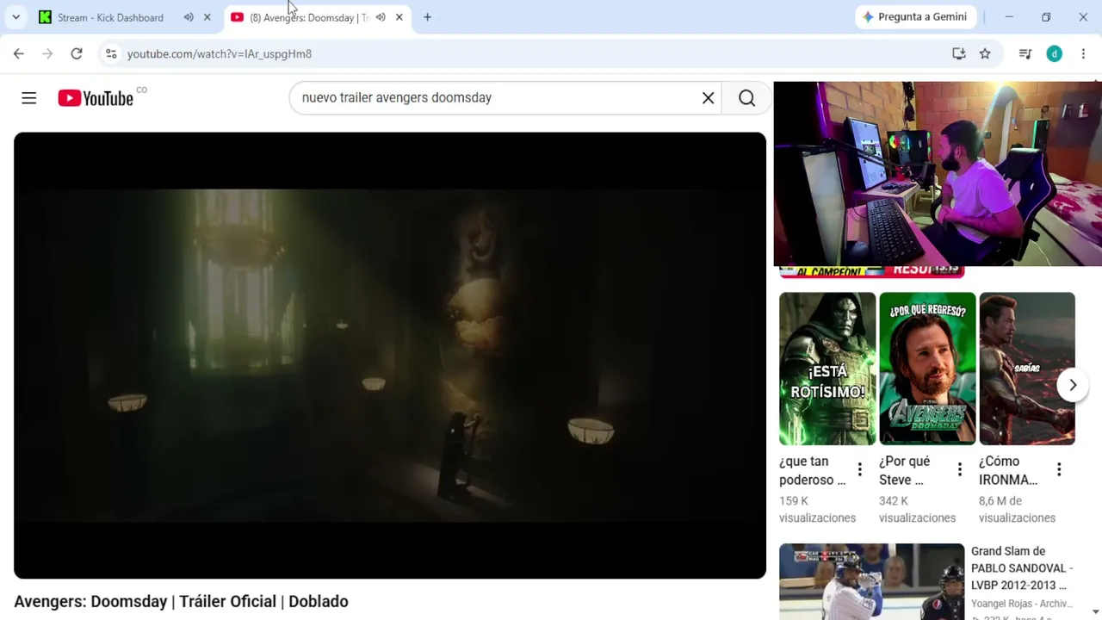Go to YouTube home via logo
1102x620 pixels.
96,98
